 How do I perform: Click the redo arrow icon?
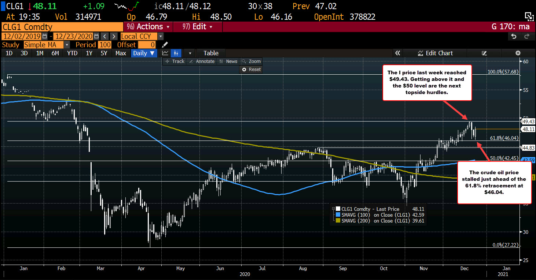(x=527, y=36)
